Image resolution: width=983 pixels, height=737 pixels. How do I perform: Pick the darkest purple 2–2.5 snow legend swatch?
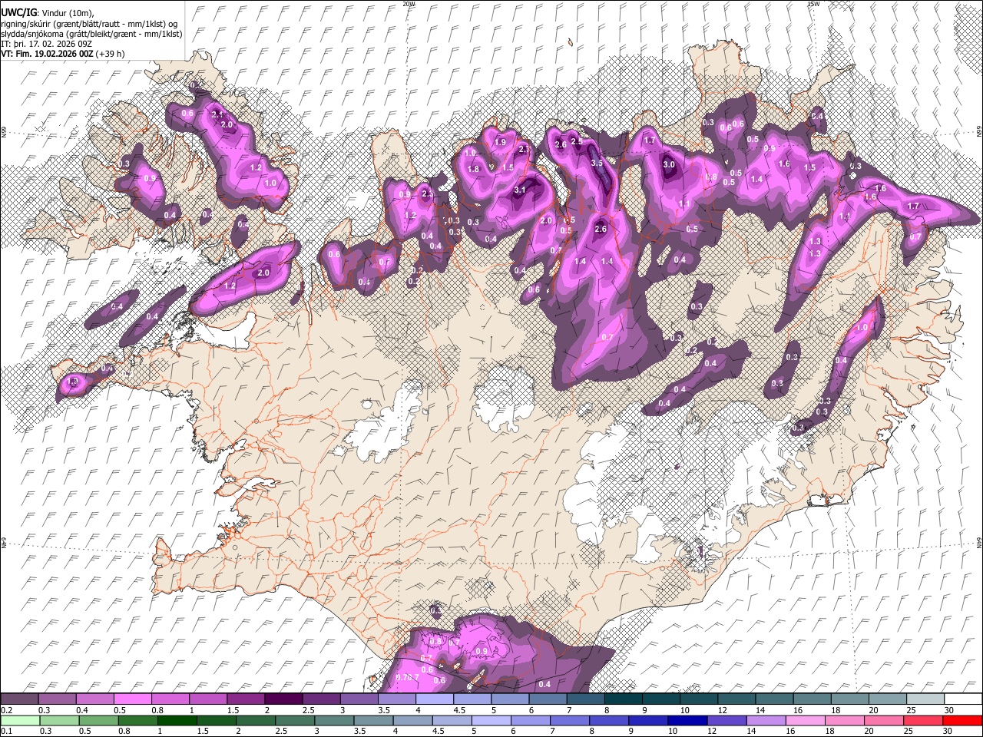283,699
